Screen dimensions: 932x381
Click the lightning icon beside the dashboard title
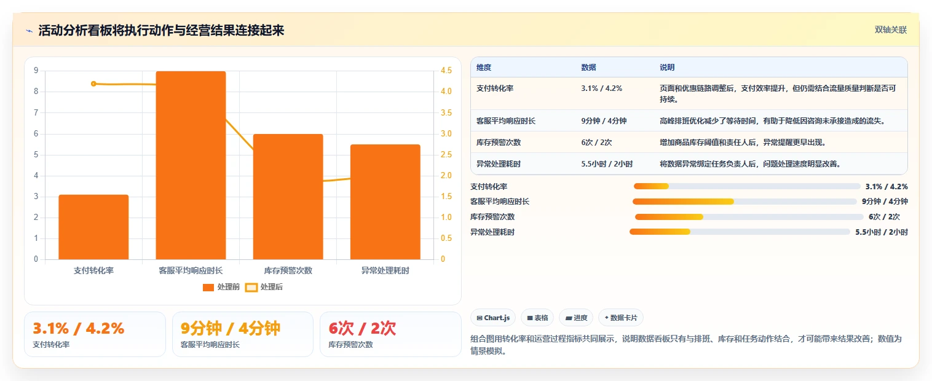coord(29,31)
